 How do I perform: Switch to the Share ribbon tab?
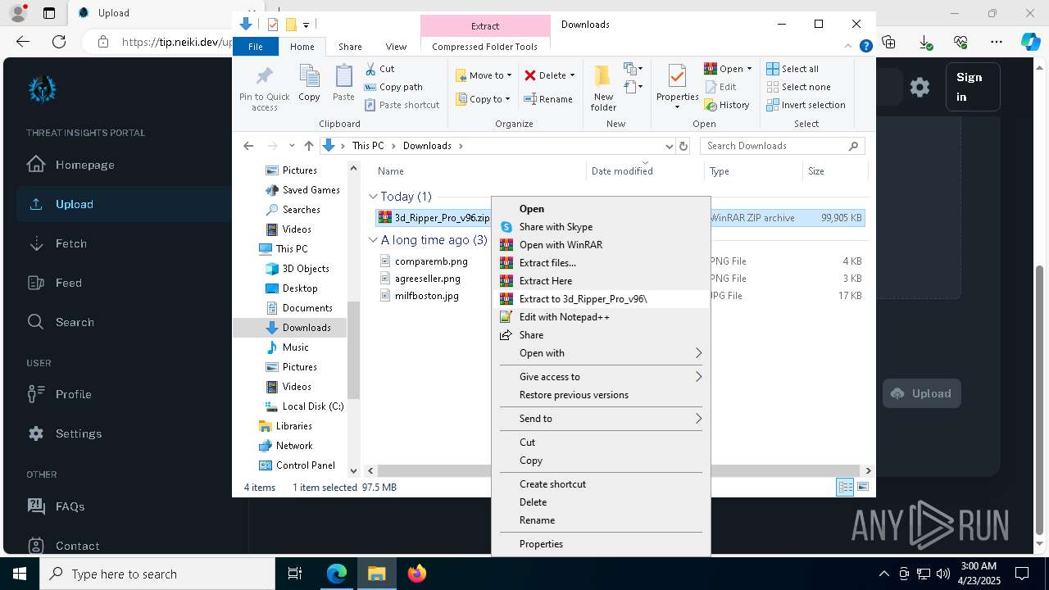350,47
